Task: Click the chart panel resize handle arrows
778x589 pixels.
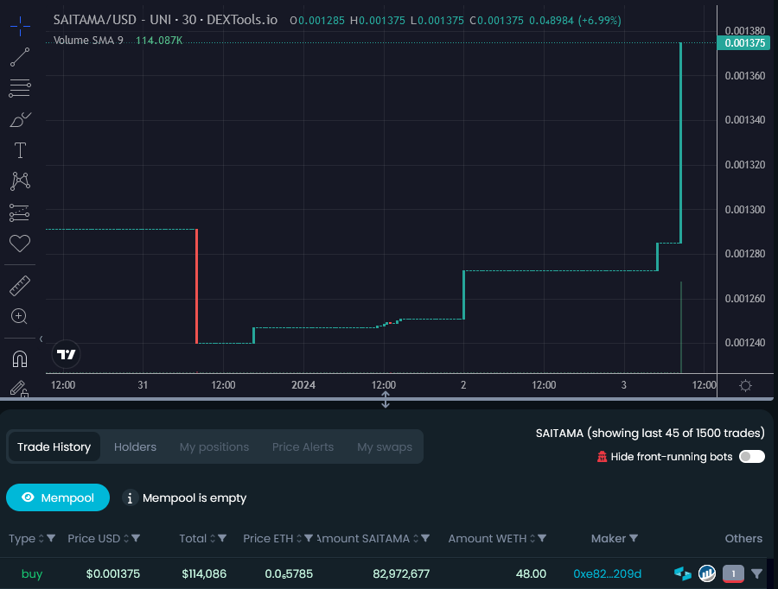Action: 386,400
